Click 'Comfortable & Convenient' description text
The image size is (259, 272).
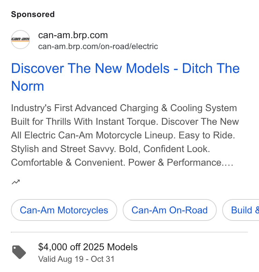pyautogui.click(x=68, y=163)
